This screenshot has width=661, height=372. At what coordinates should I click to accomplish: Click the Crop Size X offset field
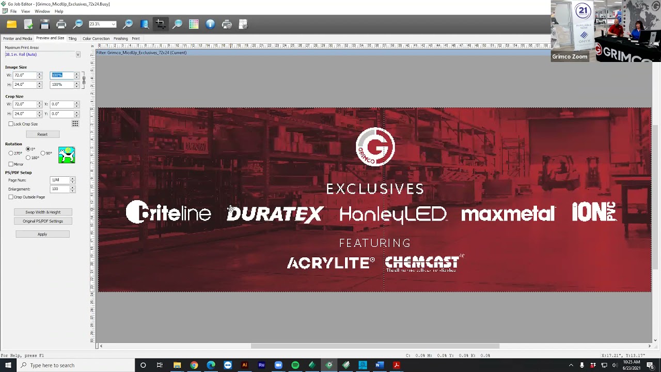click(62, 104)
